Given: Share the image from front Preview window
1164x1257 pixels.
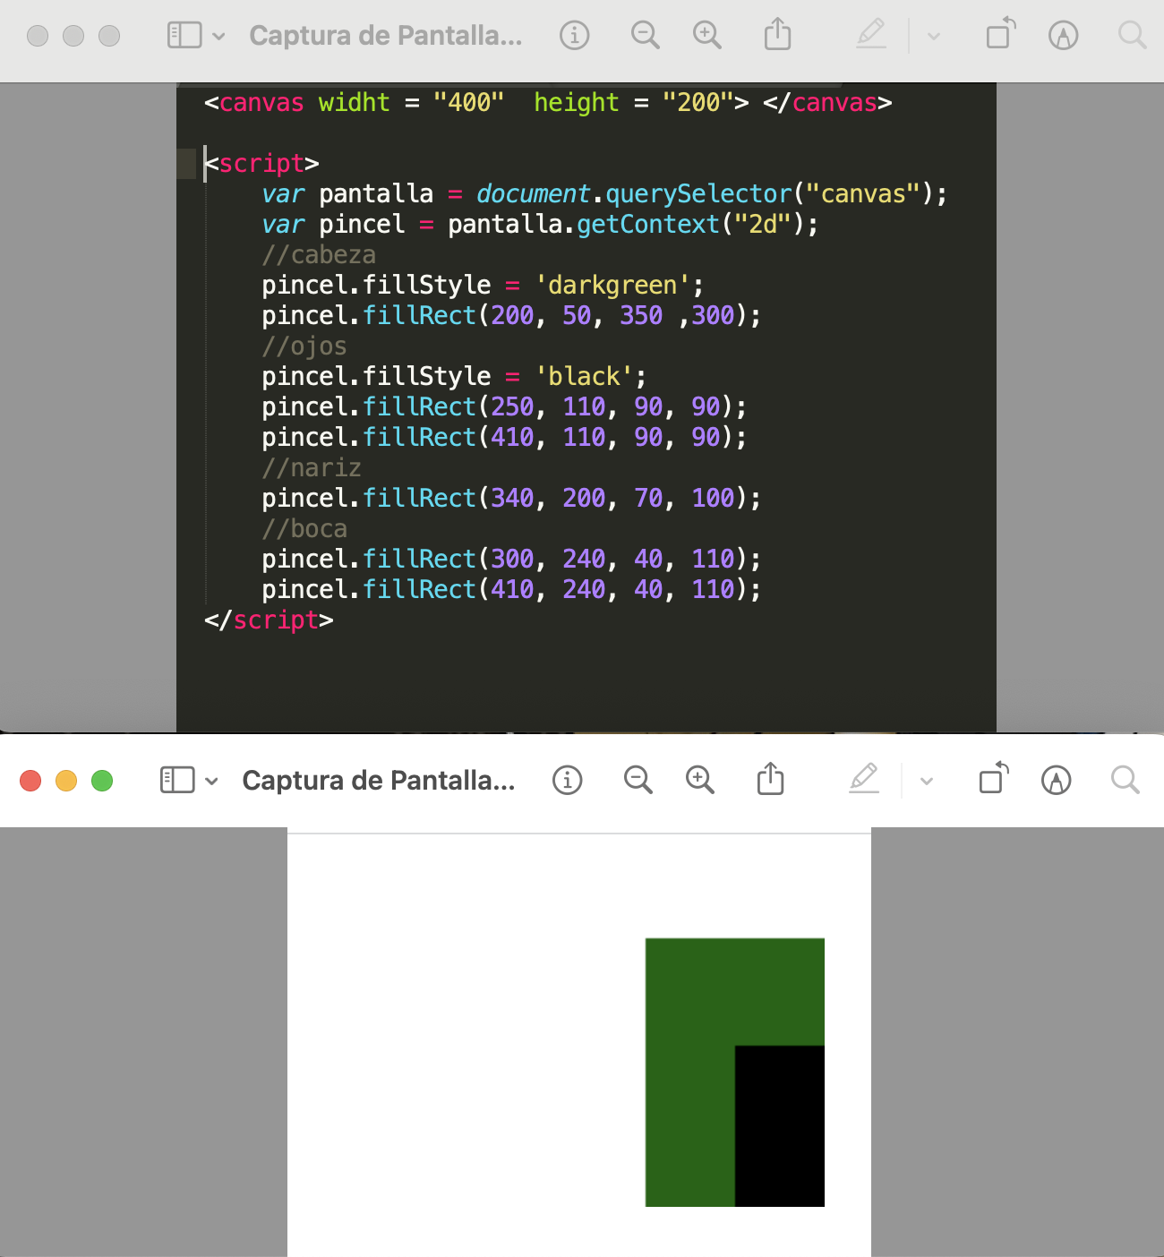Looking at the screenshot, I should point(770,779).
